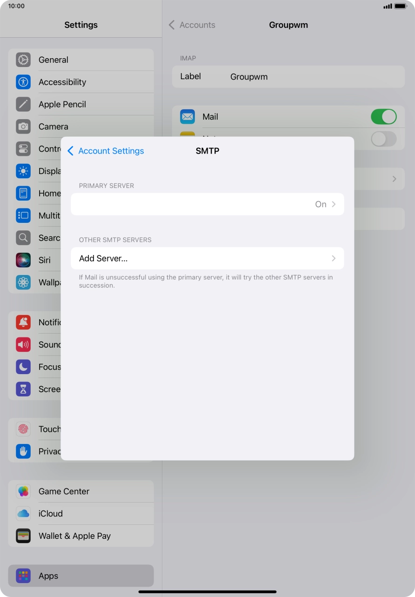Viewport: 415px width, 597px height.
Task: Click the Mail envelope icon
Action: (x=187, y=117)
